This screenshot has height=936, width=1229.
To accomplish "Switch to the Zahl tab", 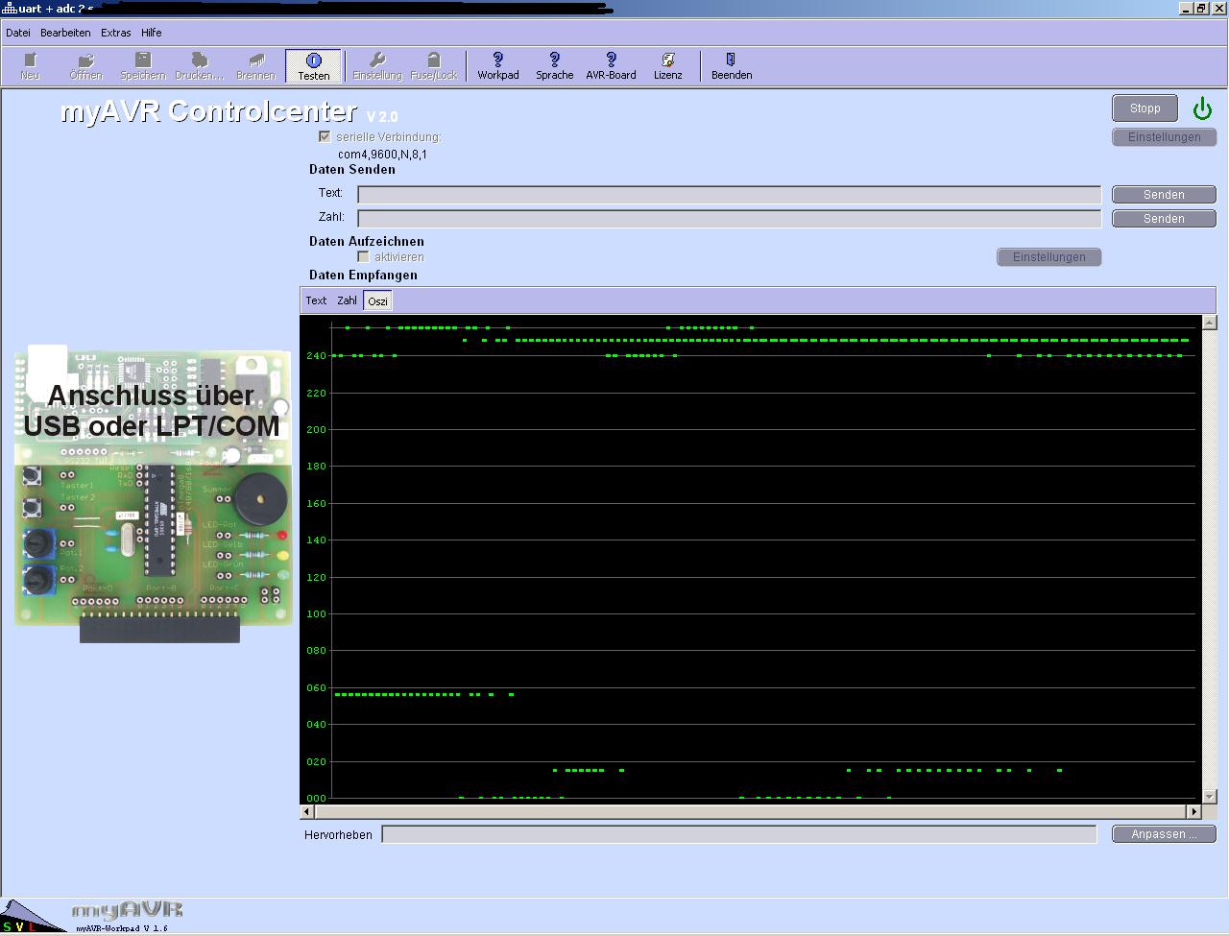I will [347, 300].
